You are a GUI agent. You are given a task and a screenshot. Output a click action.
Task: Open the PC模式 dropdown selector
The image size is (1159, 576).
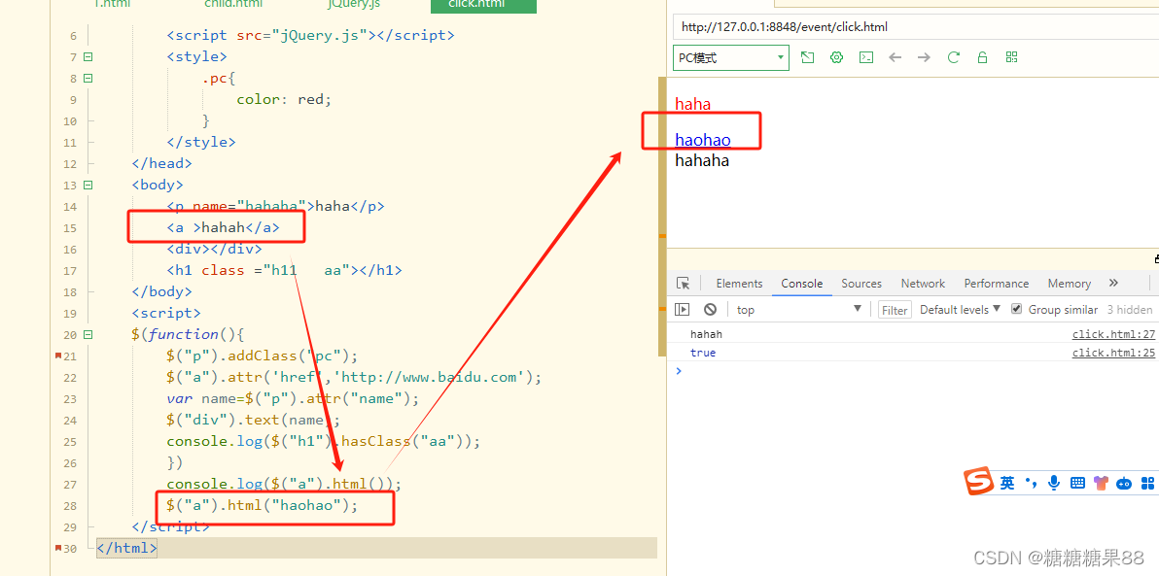click(x=730, y=57)
